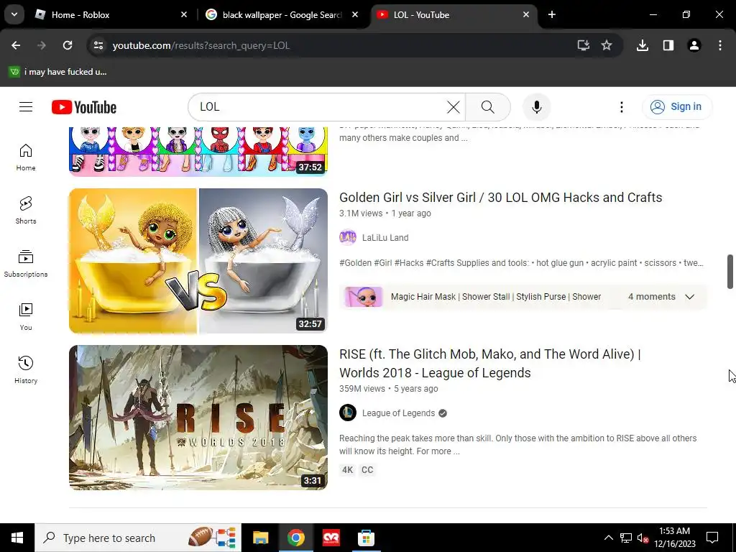Click the Windows taskbar search box
Screen dimensions: 736x552
[x=138, y=538]
